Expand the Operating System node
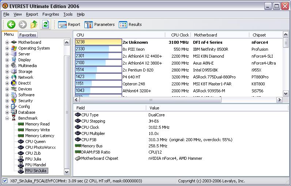 [7, 48]
